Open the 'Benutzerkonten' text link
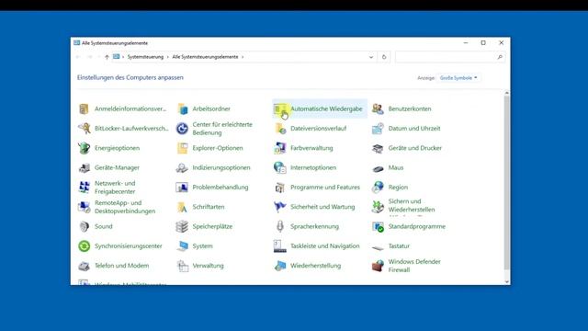 point(410,108)
